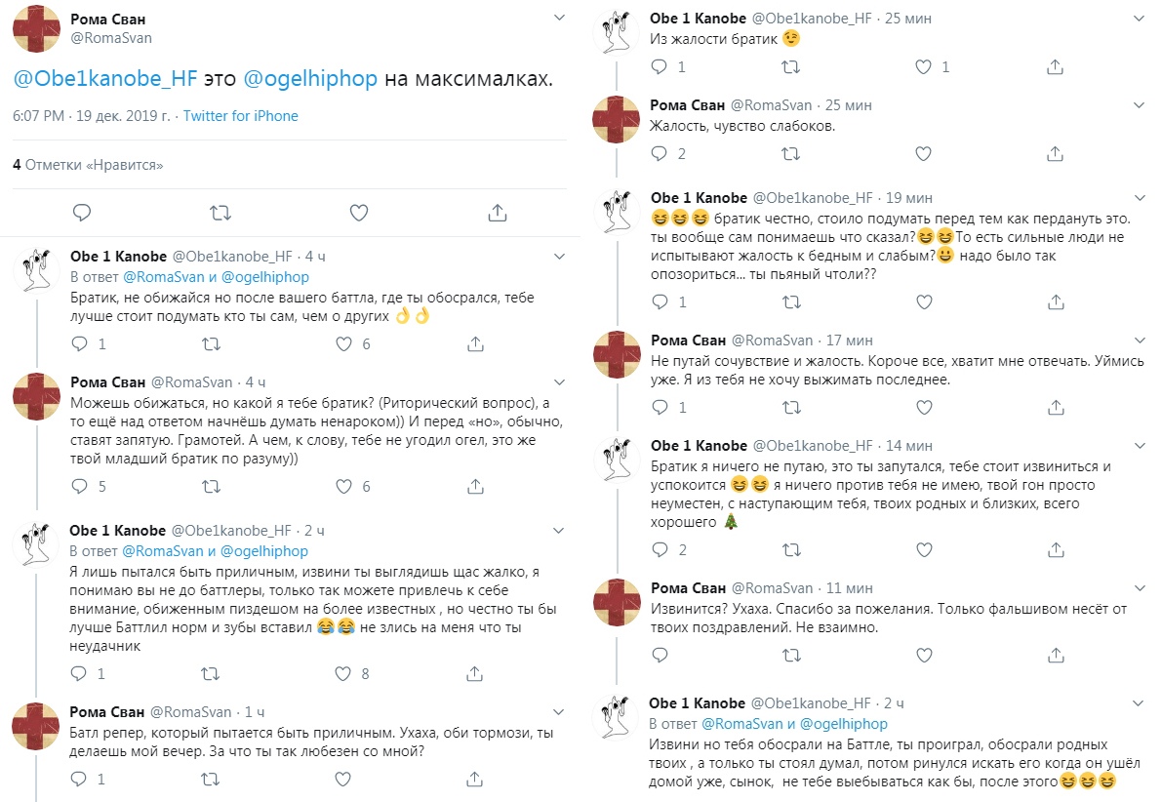Open chevron menu on the 'Батл репер' tweet
Image resolution: width=1161 pixels, height=802 pixels.
click(x=559, y=712)
